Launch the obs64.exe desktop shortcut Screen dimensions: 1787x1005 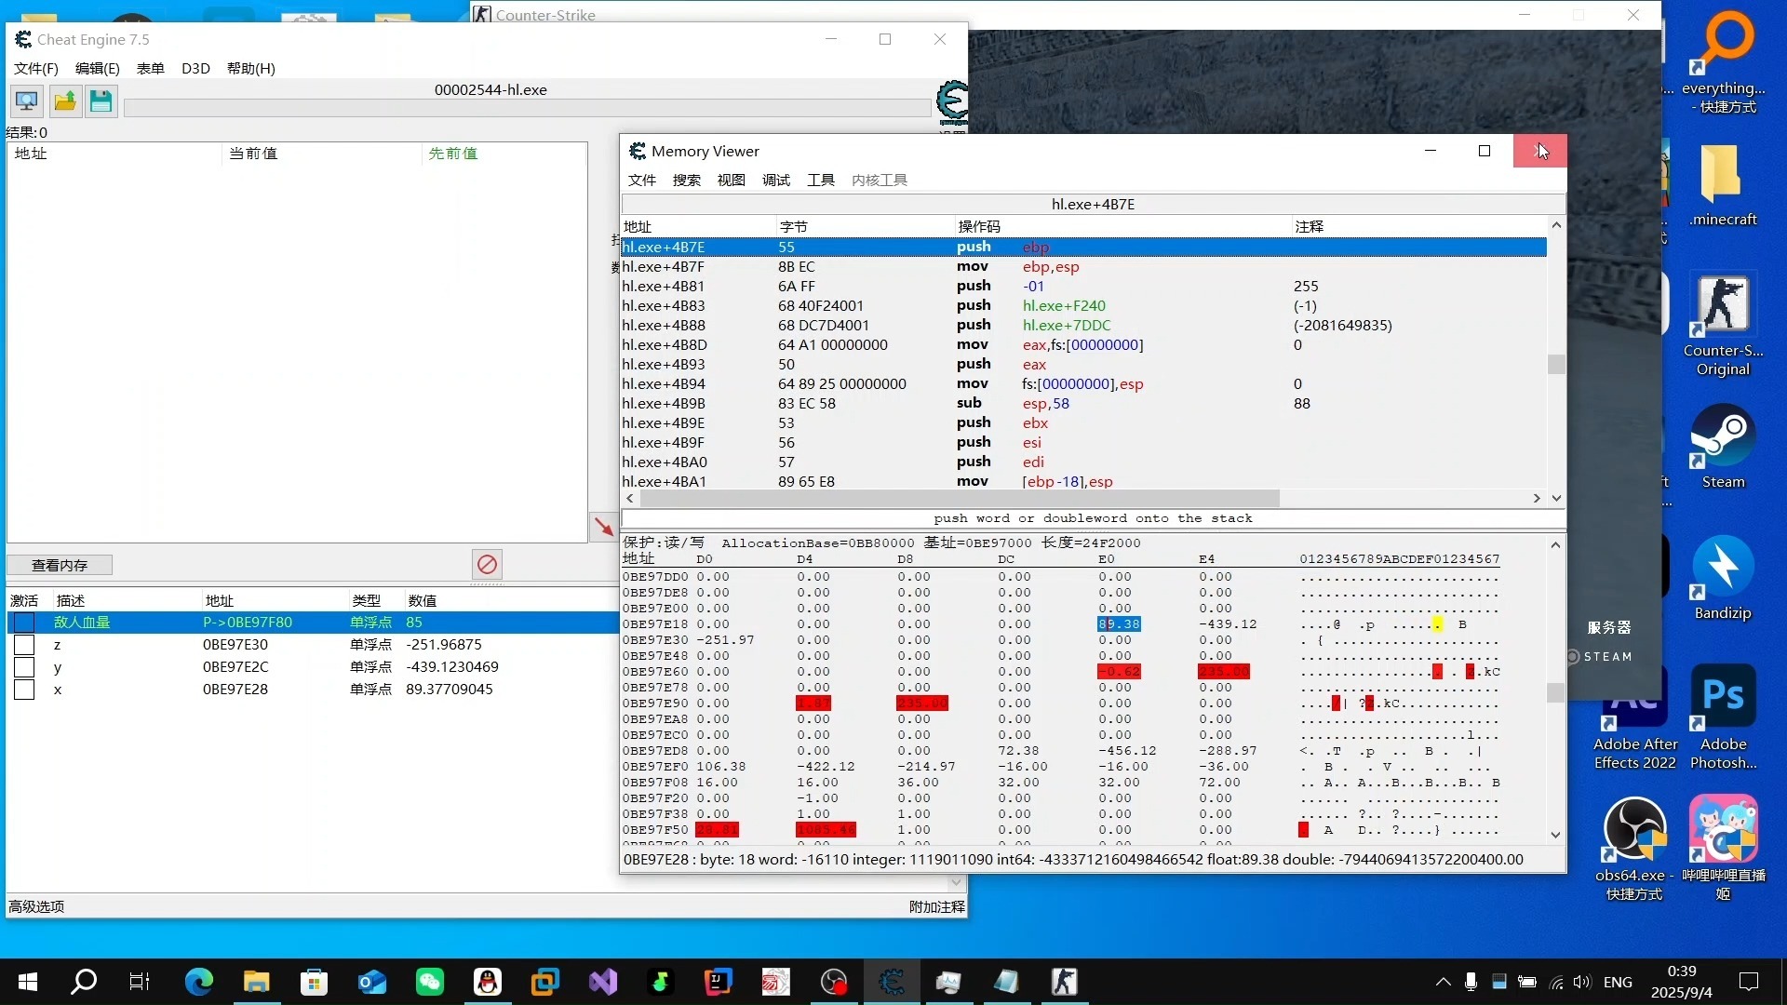coord(1634,849)
